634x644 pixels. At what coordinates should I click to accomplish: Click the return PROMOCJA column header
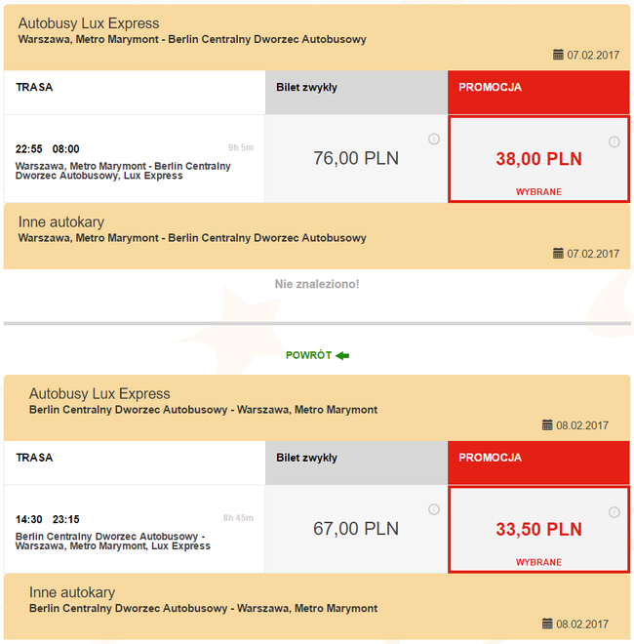pyautogui.click(x=538, y=463)
